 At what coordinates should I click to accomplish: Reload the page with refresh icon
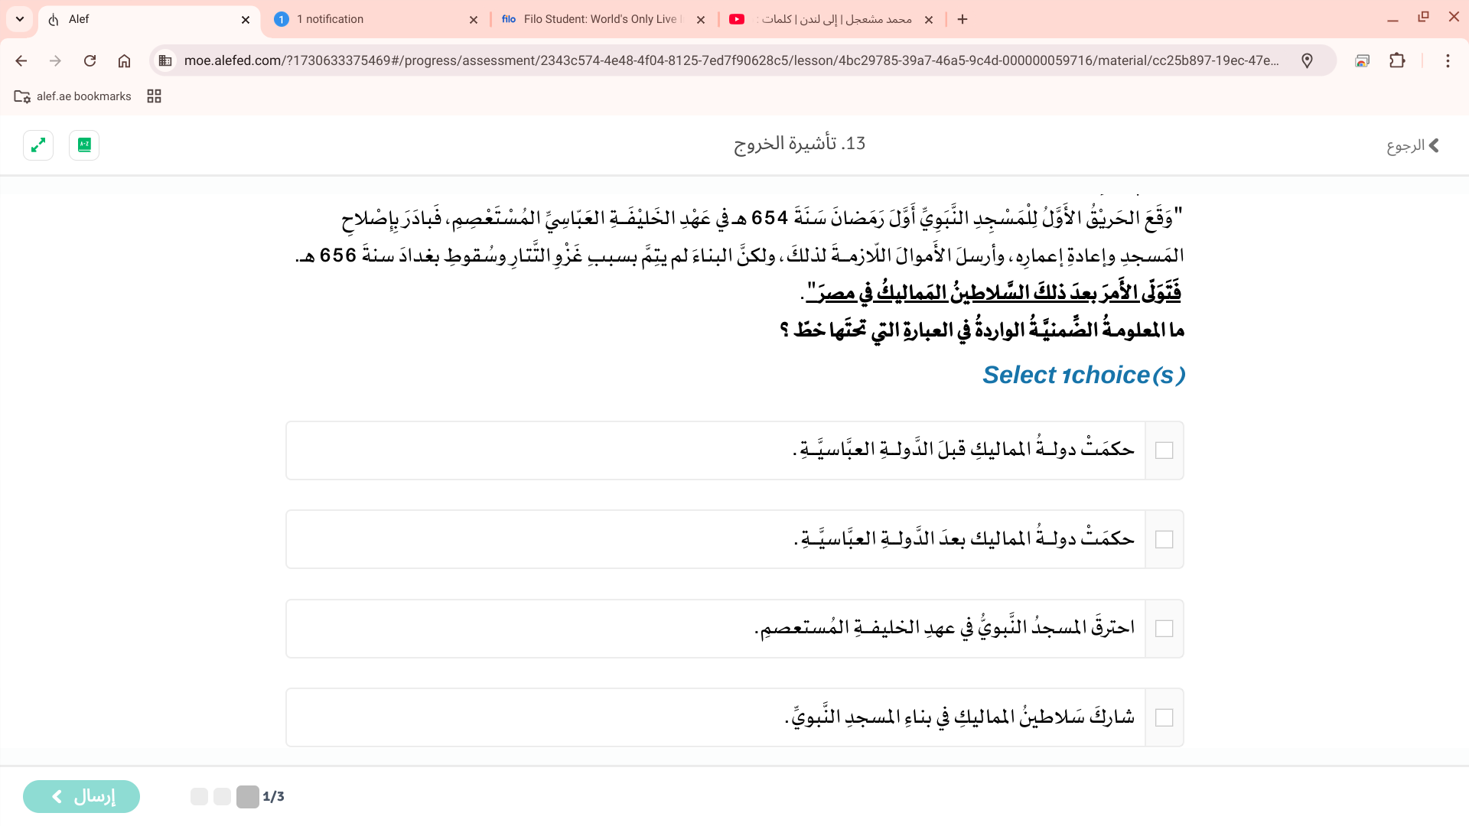[90, 60]
